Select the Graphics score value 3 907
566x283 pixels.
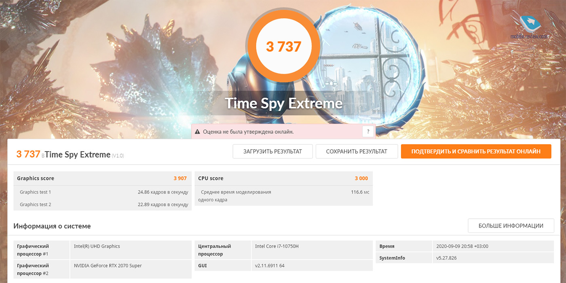[180, 178]
